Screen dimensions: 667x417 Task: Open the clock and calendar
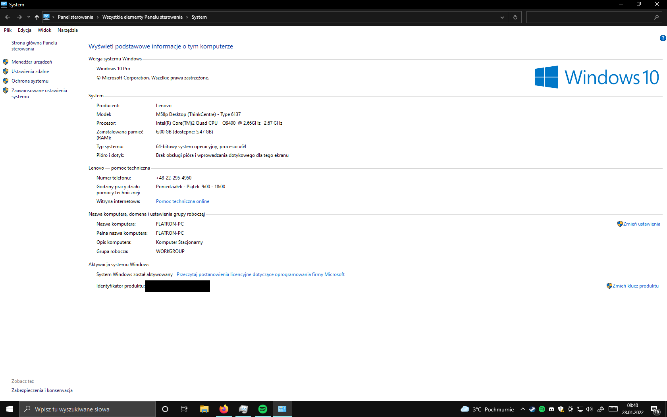(633, 409)
